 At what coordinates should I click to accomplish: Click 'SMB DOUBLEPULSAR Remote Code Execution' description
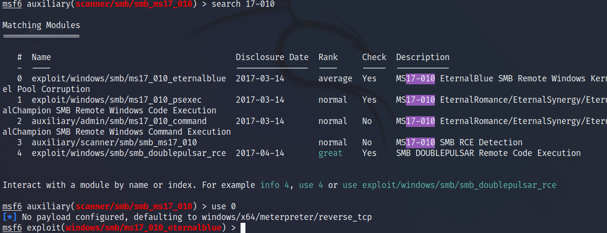tap(488, 153)
